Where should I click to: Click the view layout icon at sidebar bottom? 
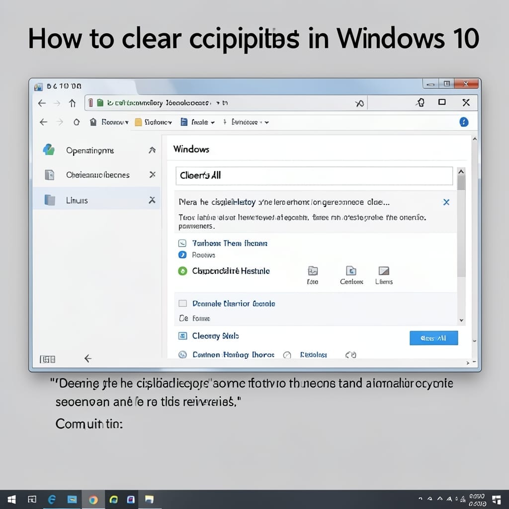(x=47, y=359)
